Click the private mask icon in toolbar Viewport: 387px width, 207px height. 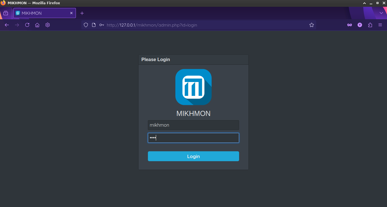[350, 25]
